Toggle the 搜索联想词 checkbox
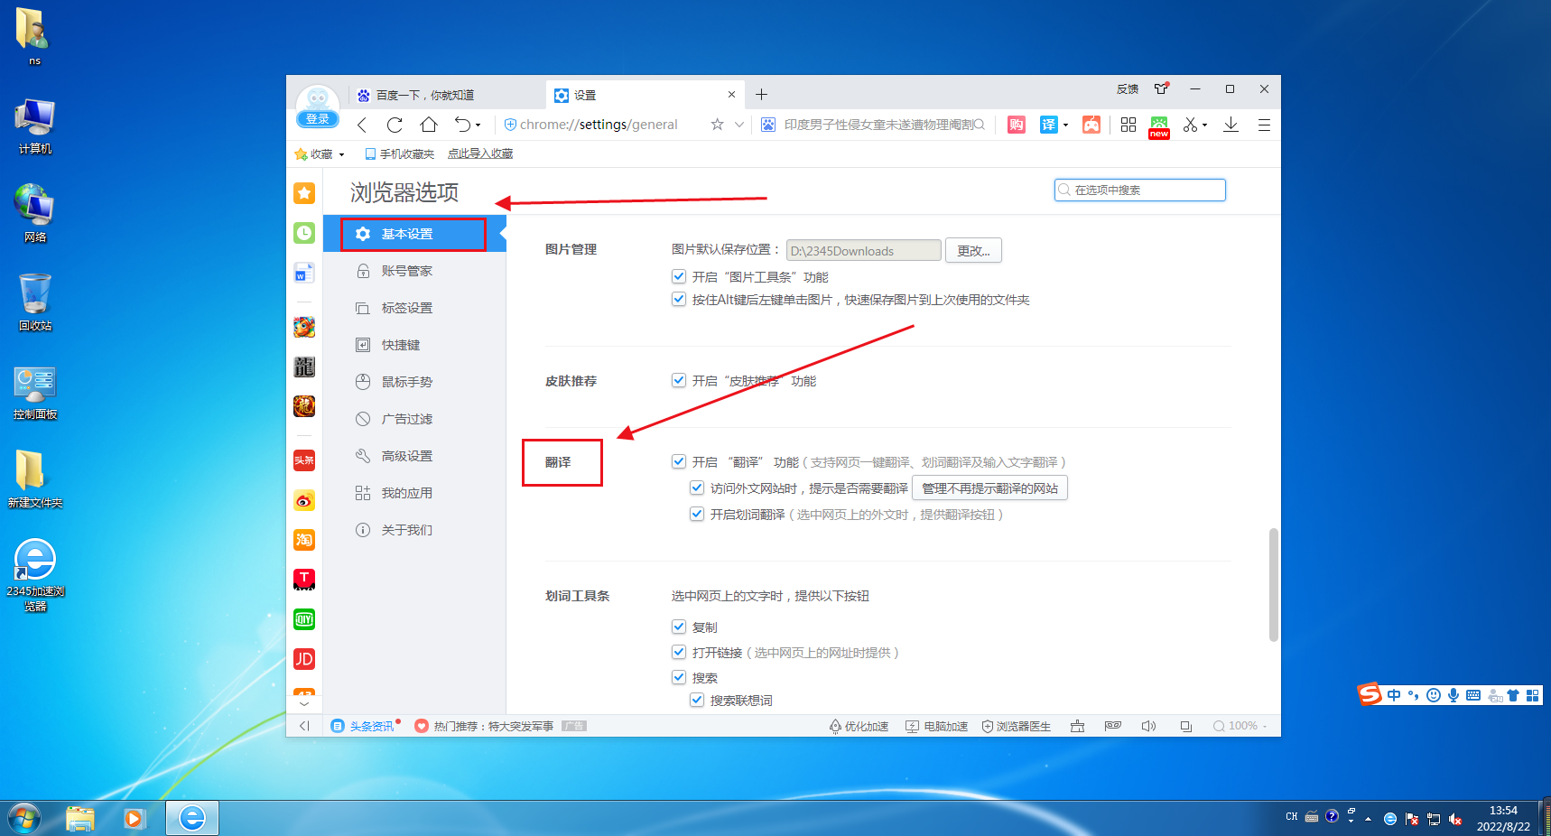Image resolution: width=1551 pixels, height=836 pixels. coord(697,700)
